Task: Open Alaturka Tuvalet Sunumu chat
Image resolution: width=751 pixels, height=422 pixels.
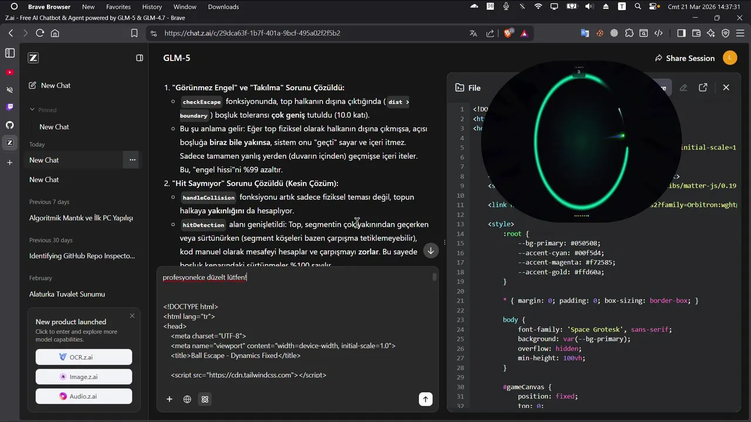Action: pyautogui.click(x=67, y=294)
